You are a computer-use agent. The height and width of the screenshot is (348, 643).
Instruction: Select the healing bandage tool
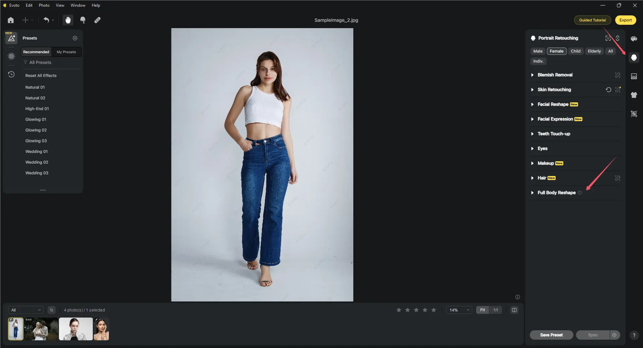pyautogui.click(x=97, y=20)
